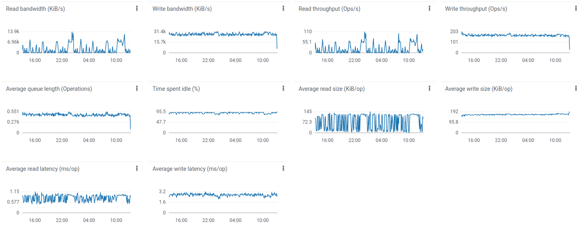The width and height of the screenshot is (580, 230).
Task: Show options for Average queue length chart
Action: (137, 88)
